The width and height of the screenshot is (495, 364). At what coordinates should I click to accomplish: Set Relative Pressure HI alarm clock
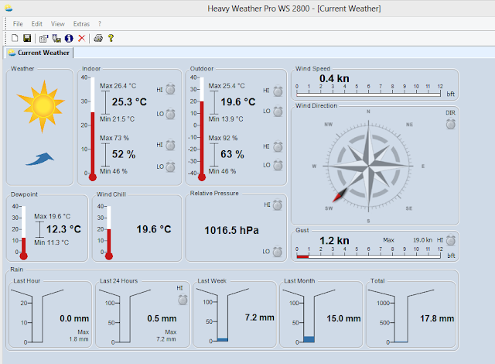point(278,205)
